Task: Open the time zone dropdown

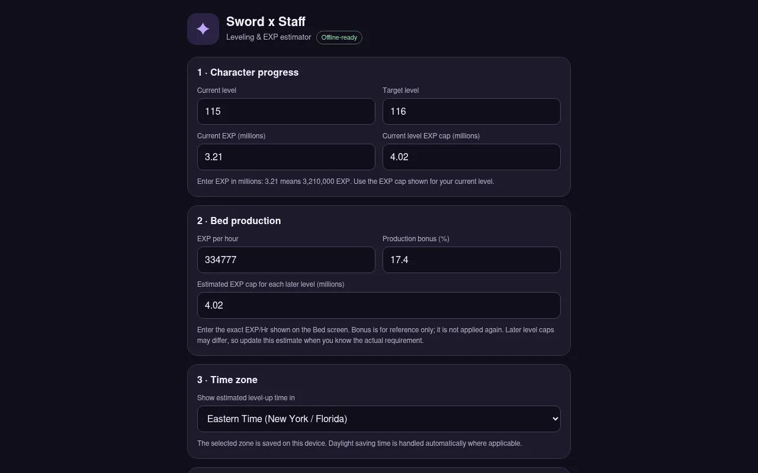Action: (x=379, y=419)
